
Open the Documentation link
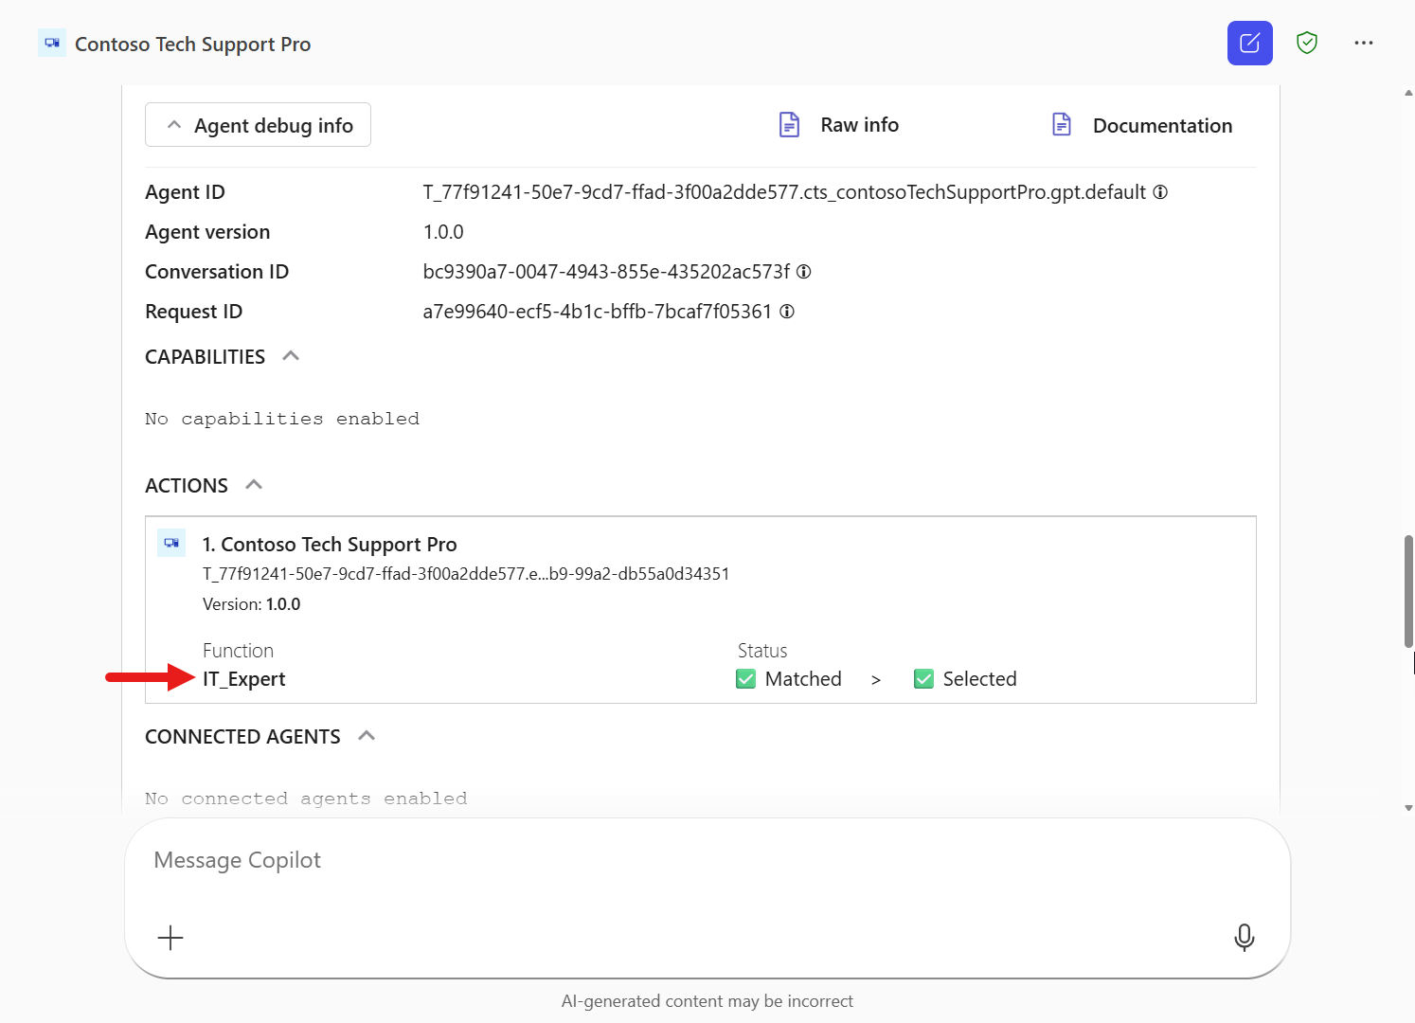pyautogui.click(x=1162, y=126)
